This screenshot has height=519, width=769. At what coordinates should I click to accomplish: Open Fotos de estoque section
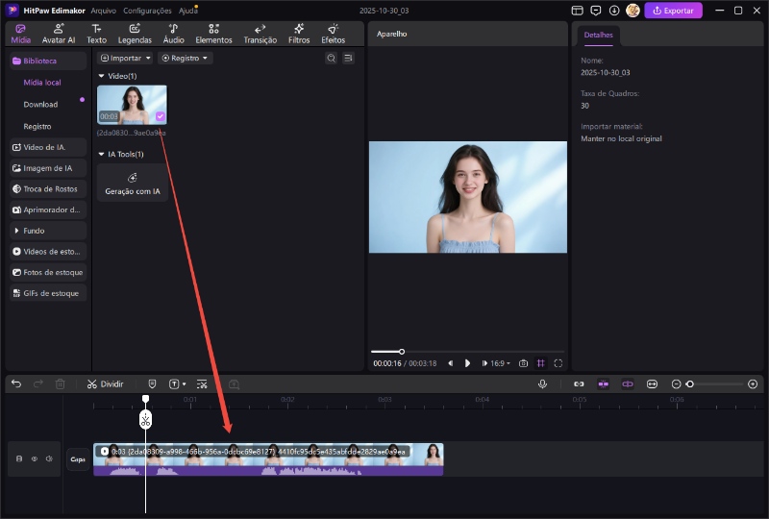coord(48,272)
